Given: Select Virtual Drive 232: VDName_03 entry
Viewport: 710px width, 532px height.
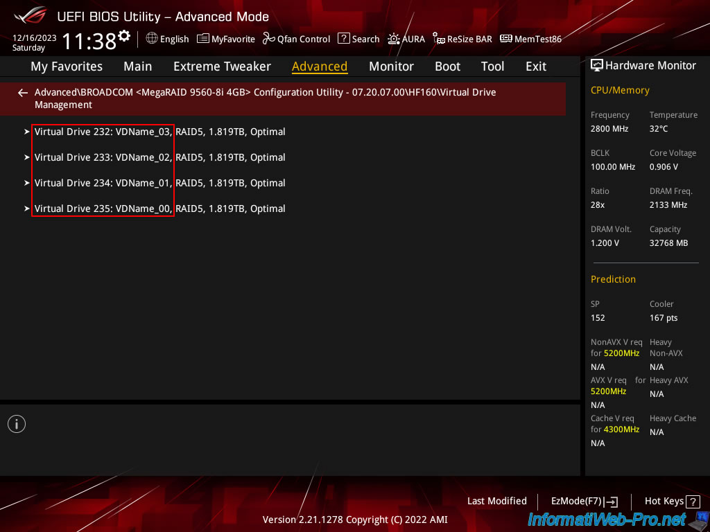Looking at the screenshot, I should click(x=160, y=132).
